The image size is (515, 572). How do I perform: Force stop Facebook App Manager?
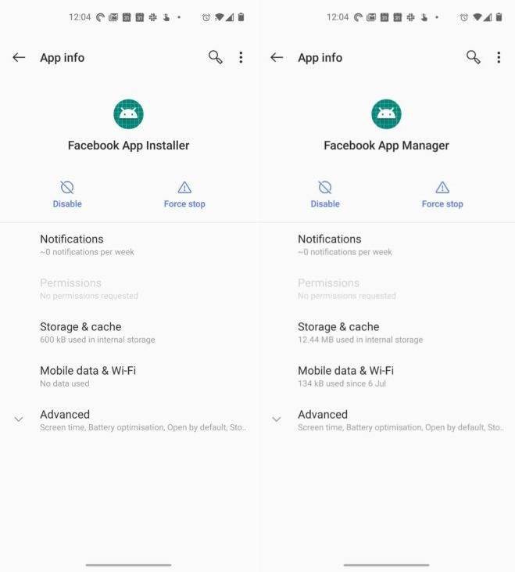coord(442,195)
